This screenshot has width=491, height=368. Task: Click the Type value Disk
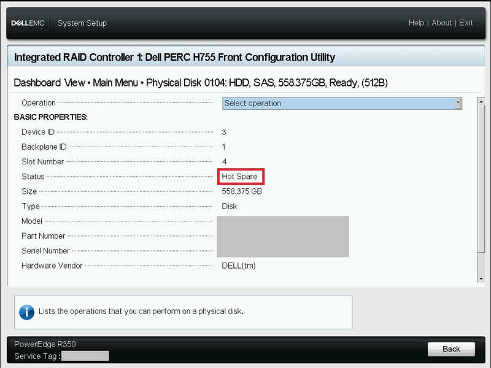(x=230, y=206)
